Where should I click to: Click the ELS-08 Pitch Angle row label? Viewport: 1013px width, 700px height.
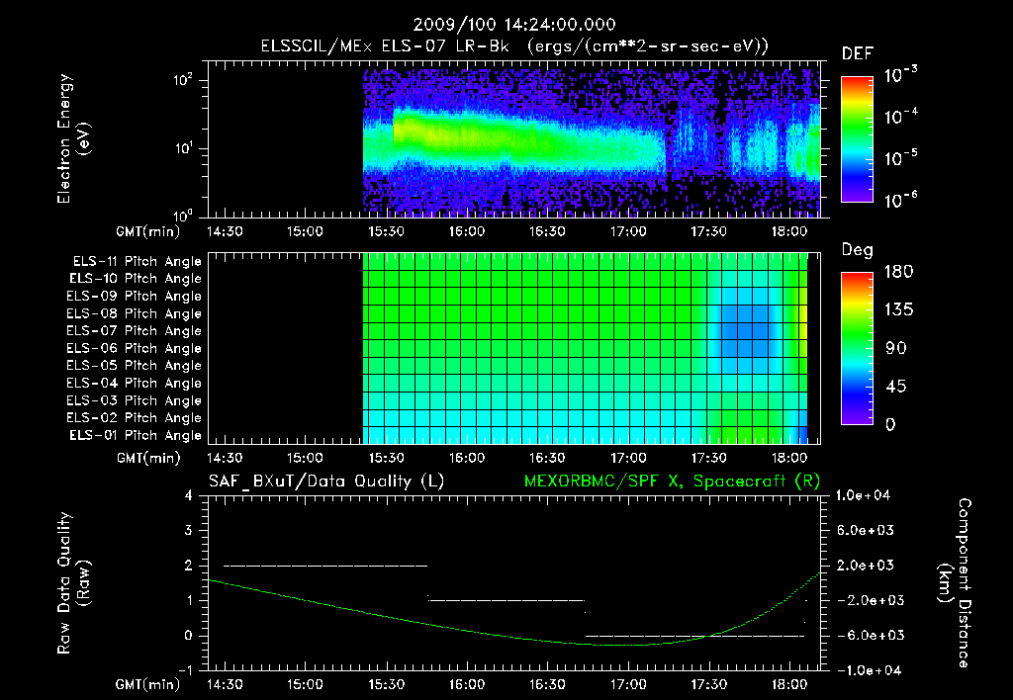pyautogui.click(x=135, y=313)
